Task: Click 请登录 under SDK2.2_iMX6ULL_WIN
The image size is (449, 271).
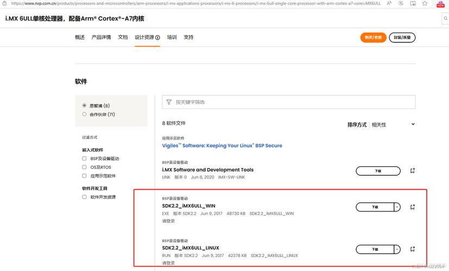Action: coord(168,221)
